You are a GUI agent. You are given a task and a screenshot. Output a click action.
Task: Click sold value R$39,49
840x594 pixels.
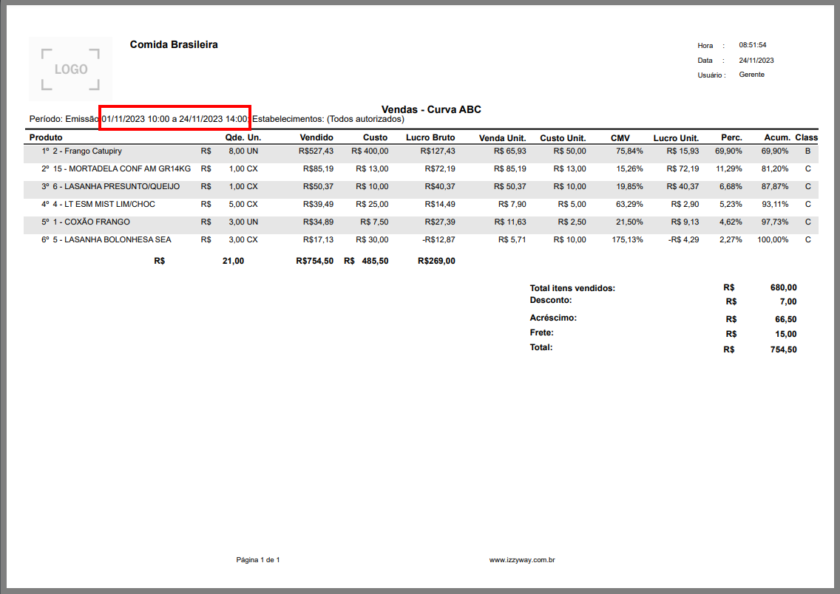(318, 205)
